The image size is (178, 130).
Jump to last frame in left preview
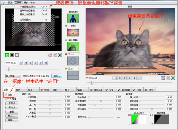(46, 63)
